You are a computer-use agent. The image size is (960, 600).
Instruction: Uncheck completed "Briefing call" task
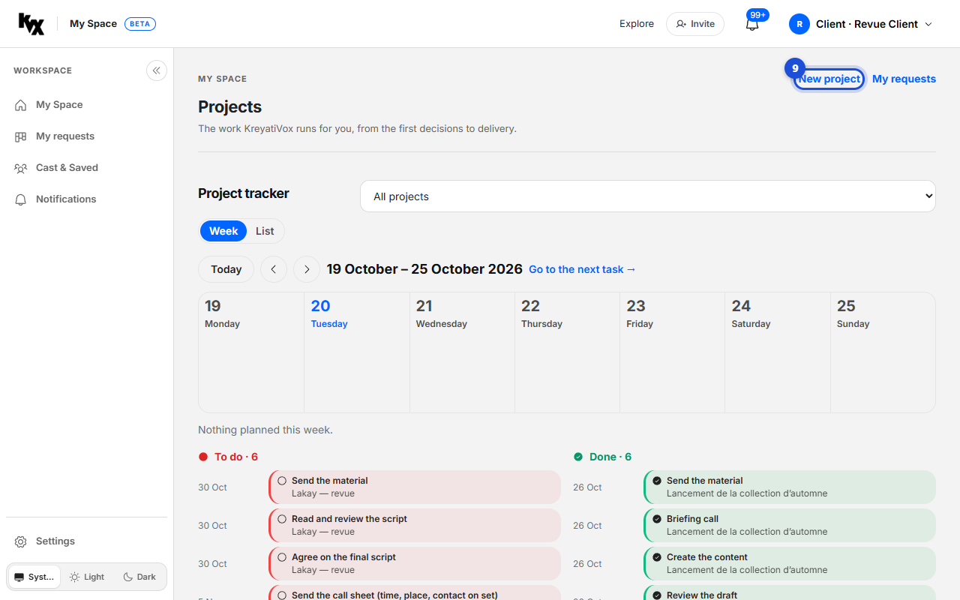click(657, 519)
